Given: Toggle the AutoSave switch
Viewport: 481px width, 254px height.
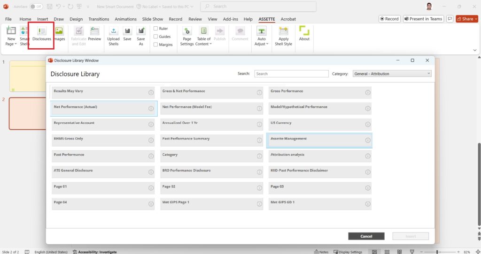Looking at the screenshot, I should pos(36,7).
